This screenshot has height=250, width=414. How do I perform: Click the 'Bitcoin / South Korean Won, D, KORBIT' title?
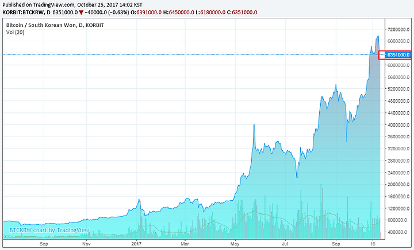click(55, 25)
